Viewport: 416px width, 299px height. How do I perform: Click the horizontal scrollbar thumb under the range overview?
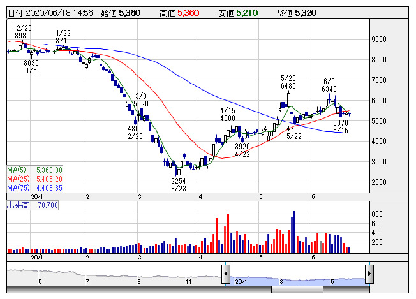297,289
